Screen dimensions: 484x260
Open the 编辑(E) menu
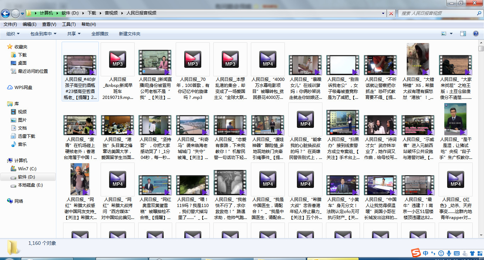point(29,24)
